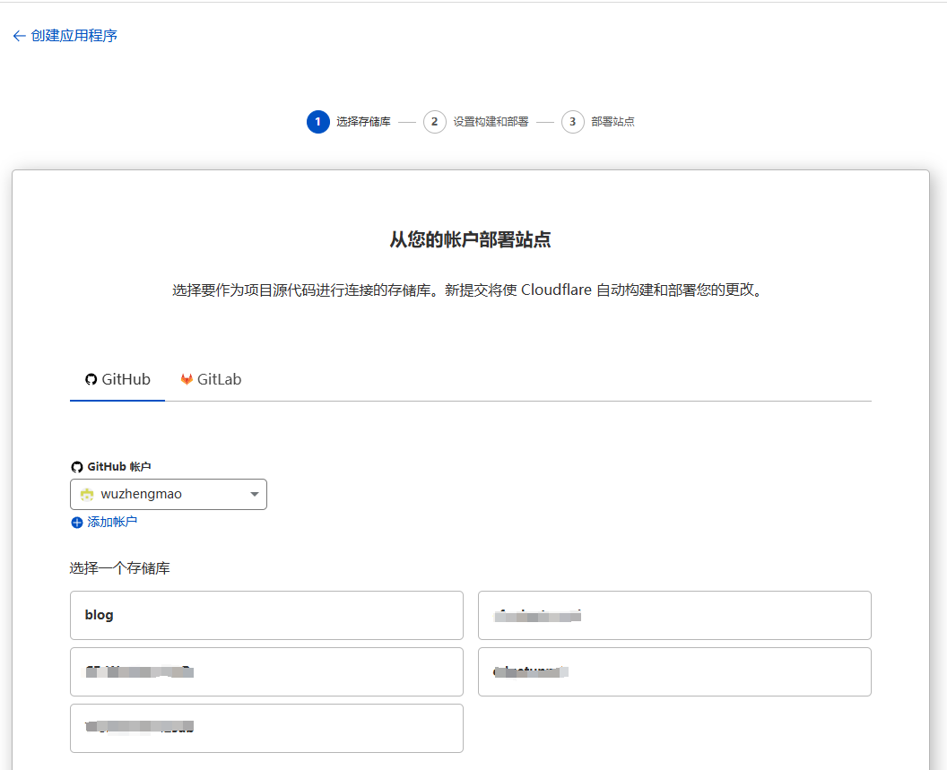
Task: Click the step 1 circle indicator
Action: 318,122
